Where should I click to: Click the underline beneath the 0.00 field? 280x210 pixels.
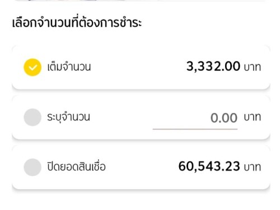click(195, 128)
